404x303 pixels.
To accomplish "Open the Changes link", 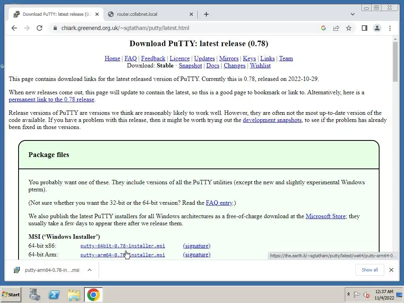I will [x=234, y=66].
